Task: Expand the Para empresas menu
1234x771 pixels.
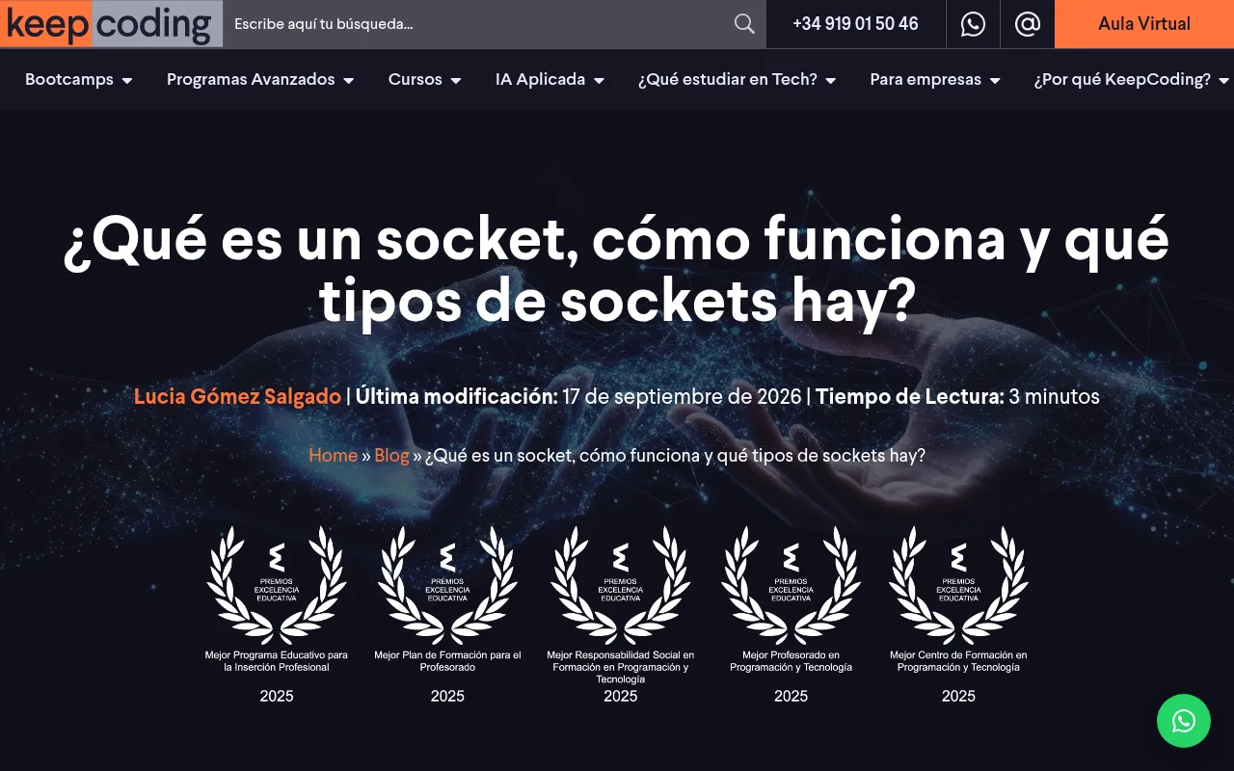Action: coord(935,80)
